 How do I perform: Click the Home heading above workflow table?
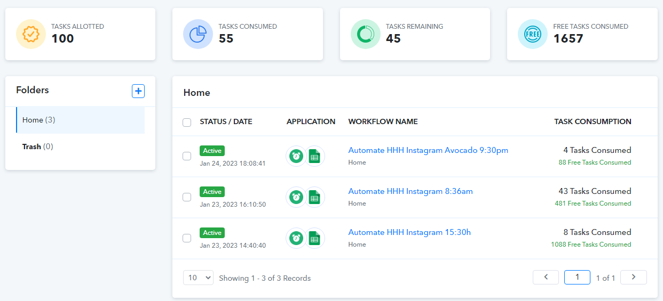[197, 93]
